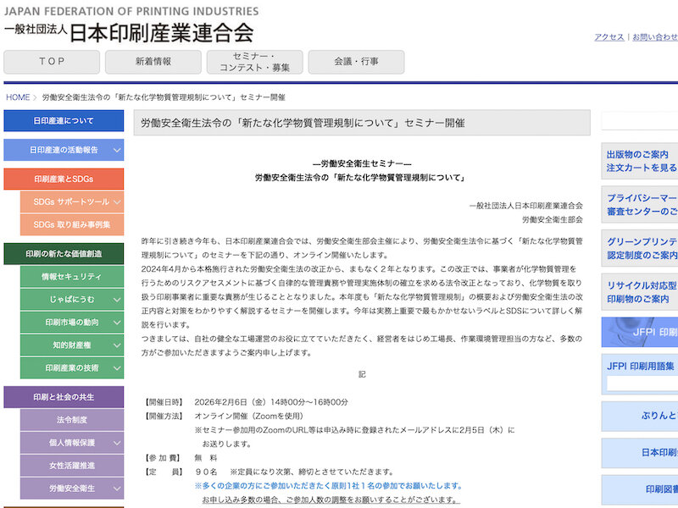The image size is (678, 508).
Task: Select the 会議・行事 navigation tab
Action: click(x=356, y=62)
